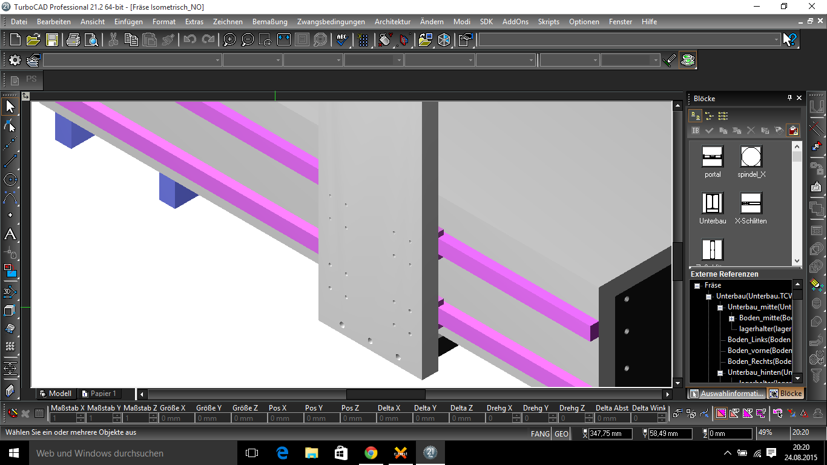Open the design director gear icon

(15, 60)
